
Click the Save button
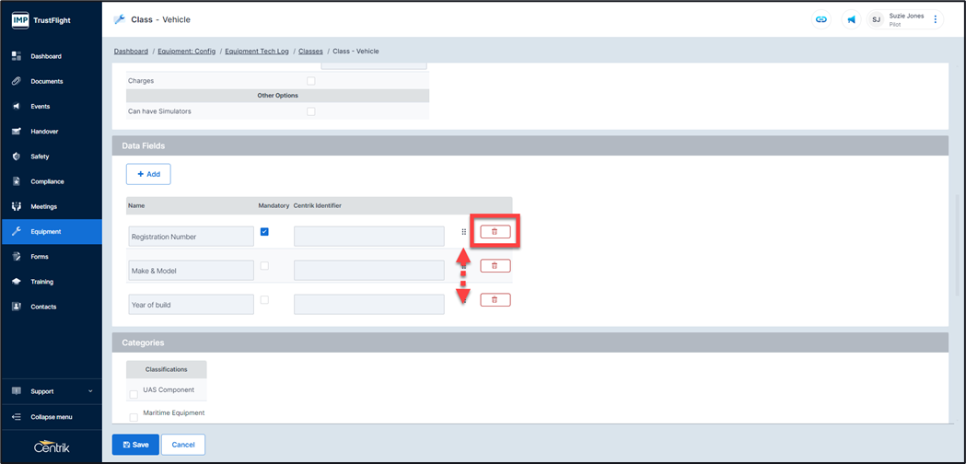[134, 445]
